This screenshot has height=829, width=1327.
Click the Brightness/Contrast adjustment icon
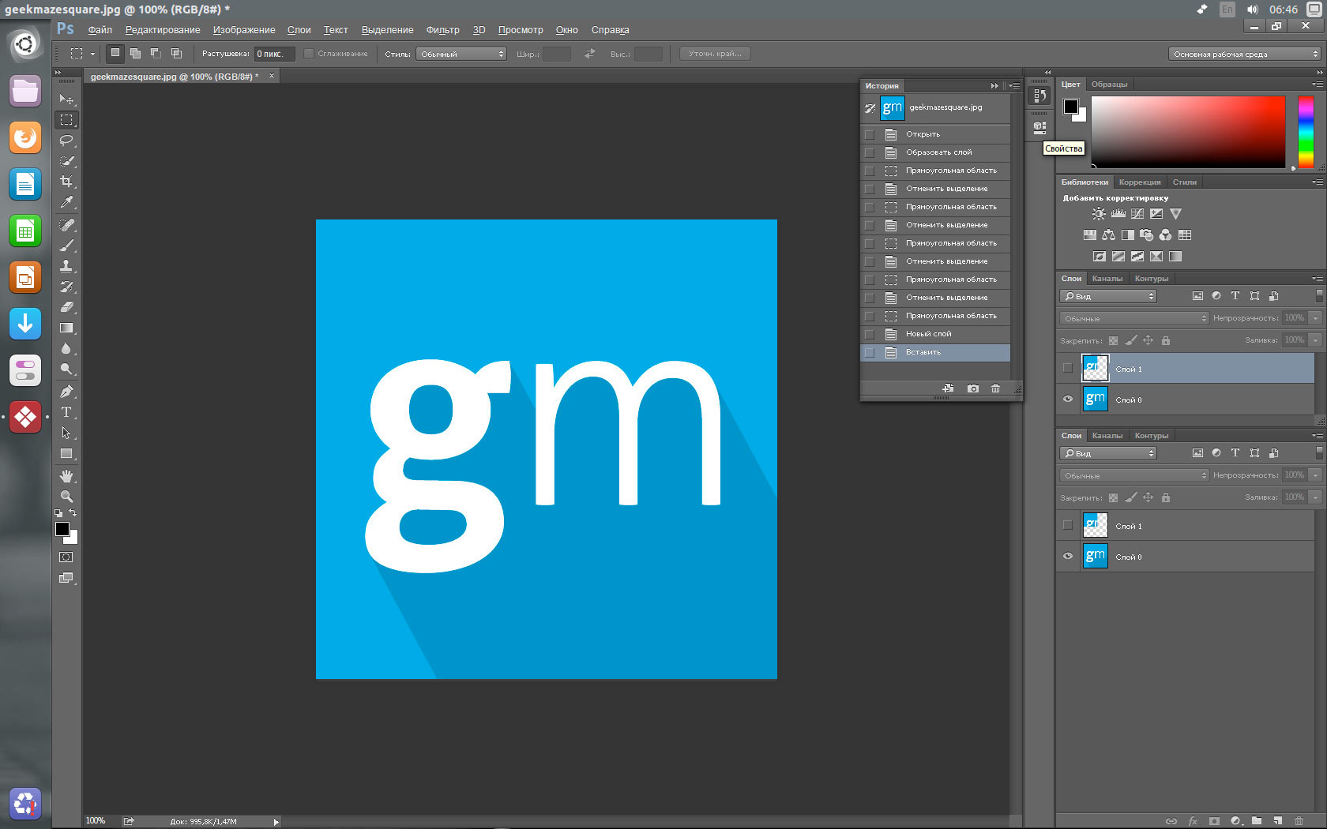pyautogui.click(x=1099, y=214)
